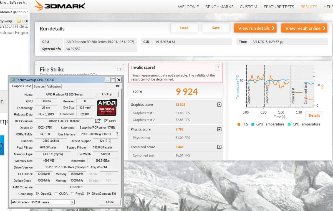
Task: Click the 9 924 overall score
Action: [x=187, y=92]
